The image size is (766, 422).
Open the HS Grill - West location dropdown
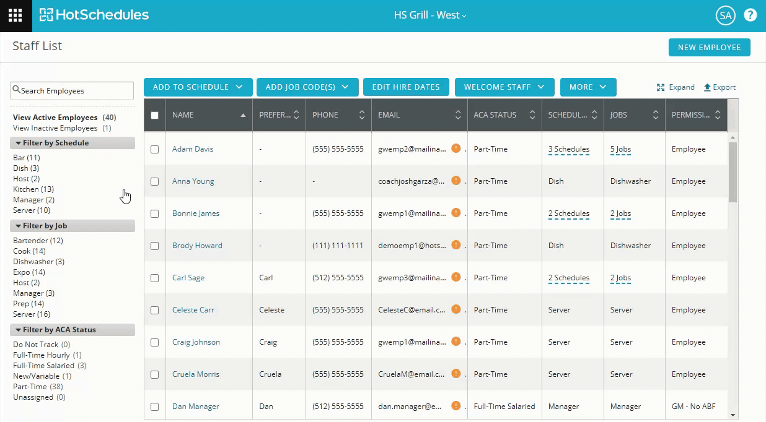point(430,15)
